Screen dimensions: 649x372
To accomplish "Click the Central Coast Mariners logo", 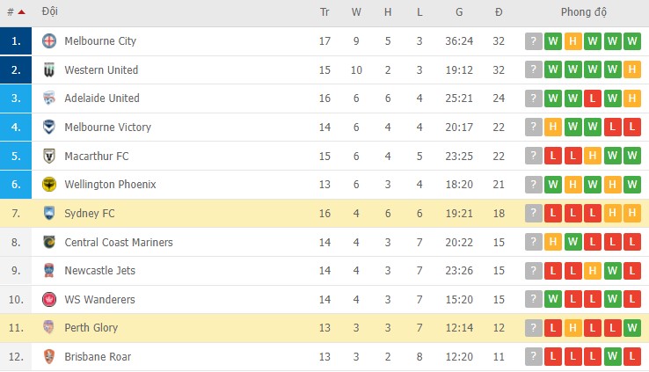I will tap(49, 242).
